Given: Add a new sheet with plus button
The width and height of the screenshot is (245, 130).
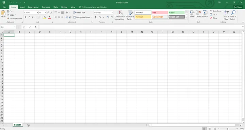Looking at the screenshot, I should click(28, 125).
